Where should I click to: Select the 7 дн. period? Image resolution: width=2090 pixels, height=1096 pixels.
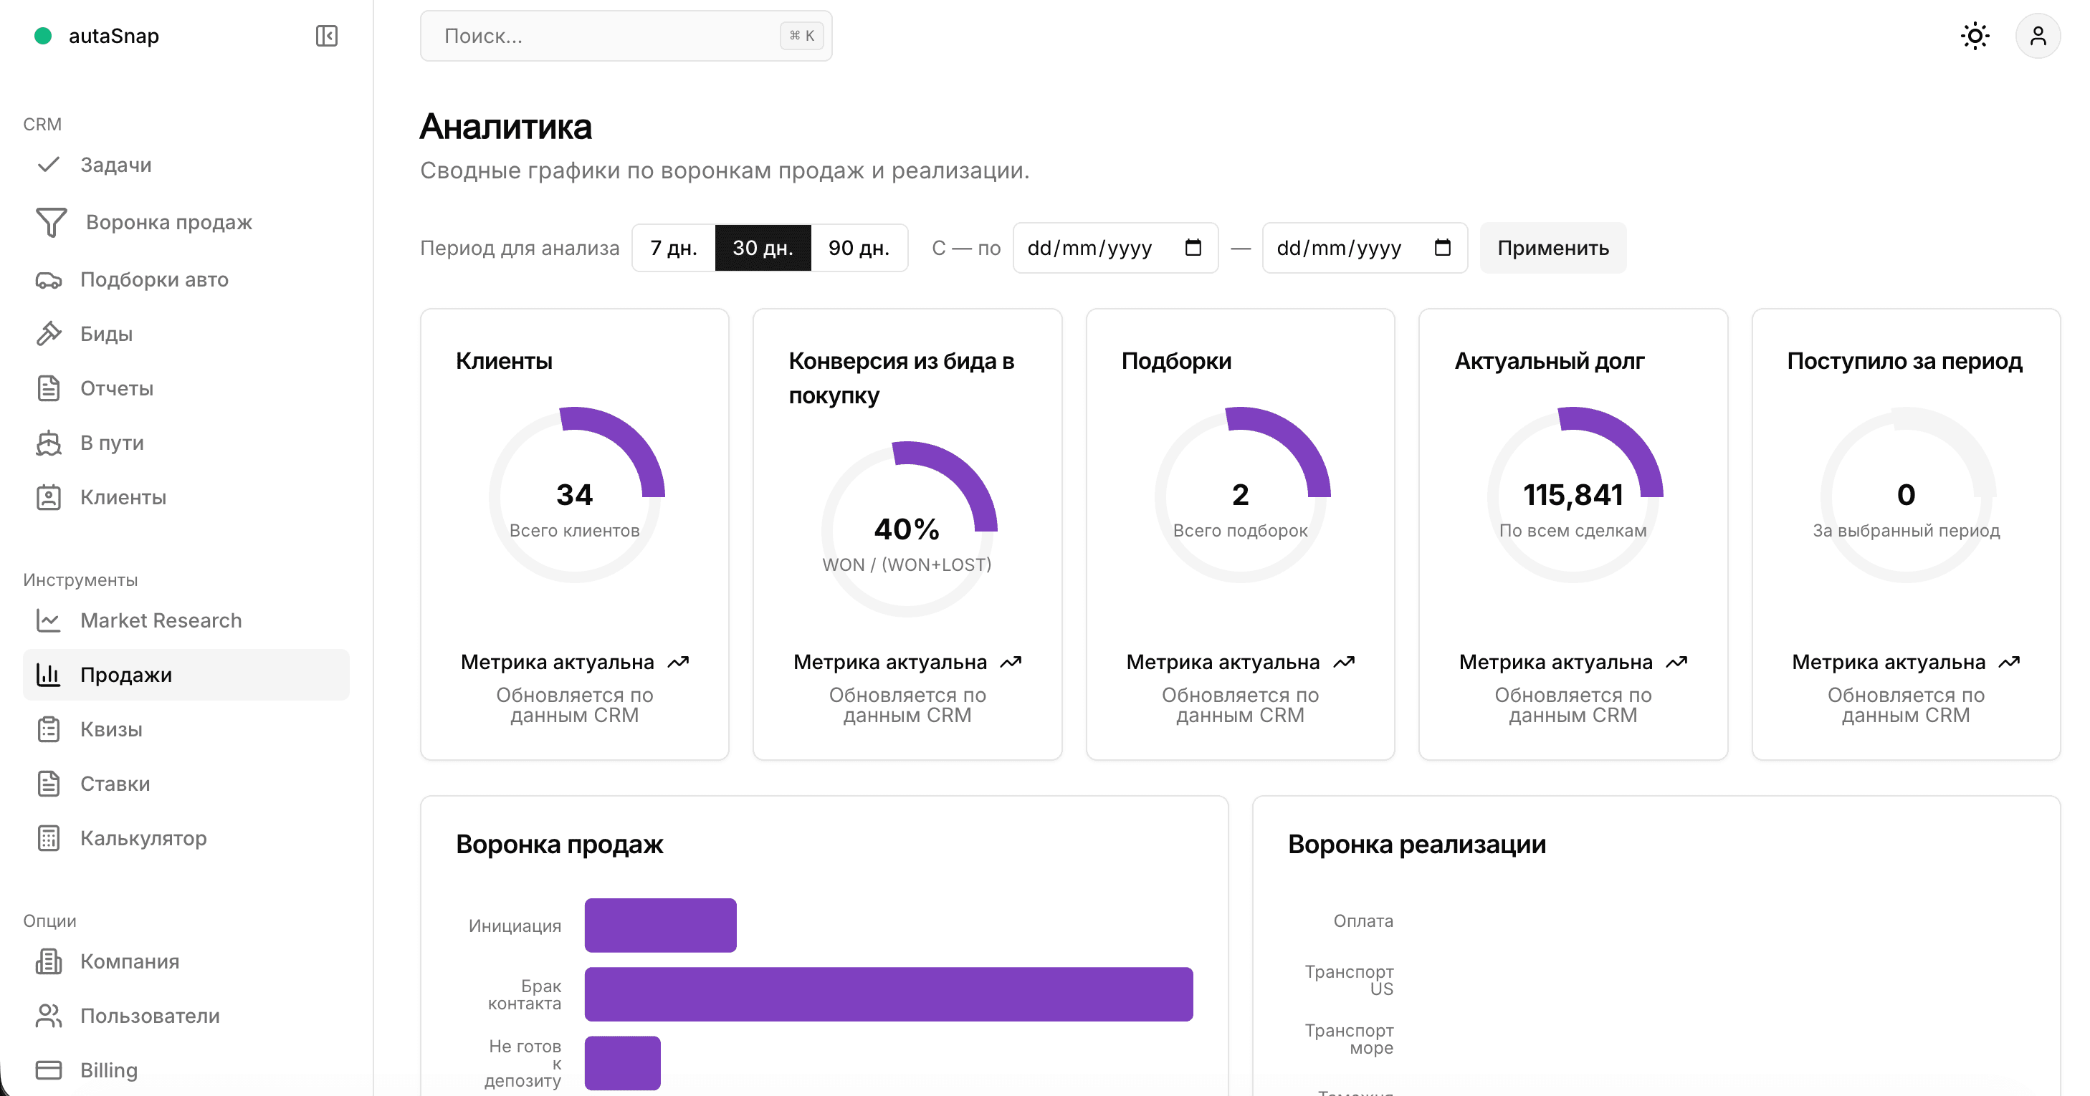[x=674, y=247]
